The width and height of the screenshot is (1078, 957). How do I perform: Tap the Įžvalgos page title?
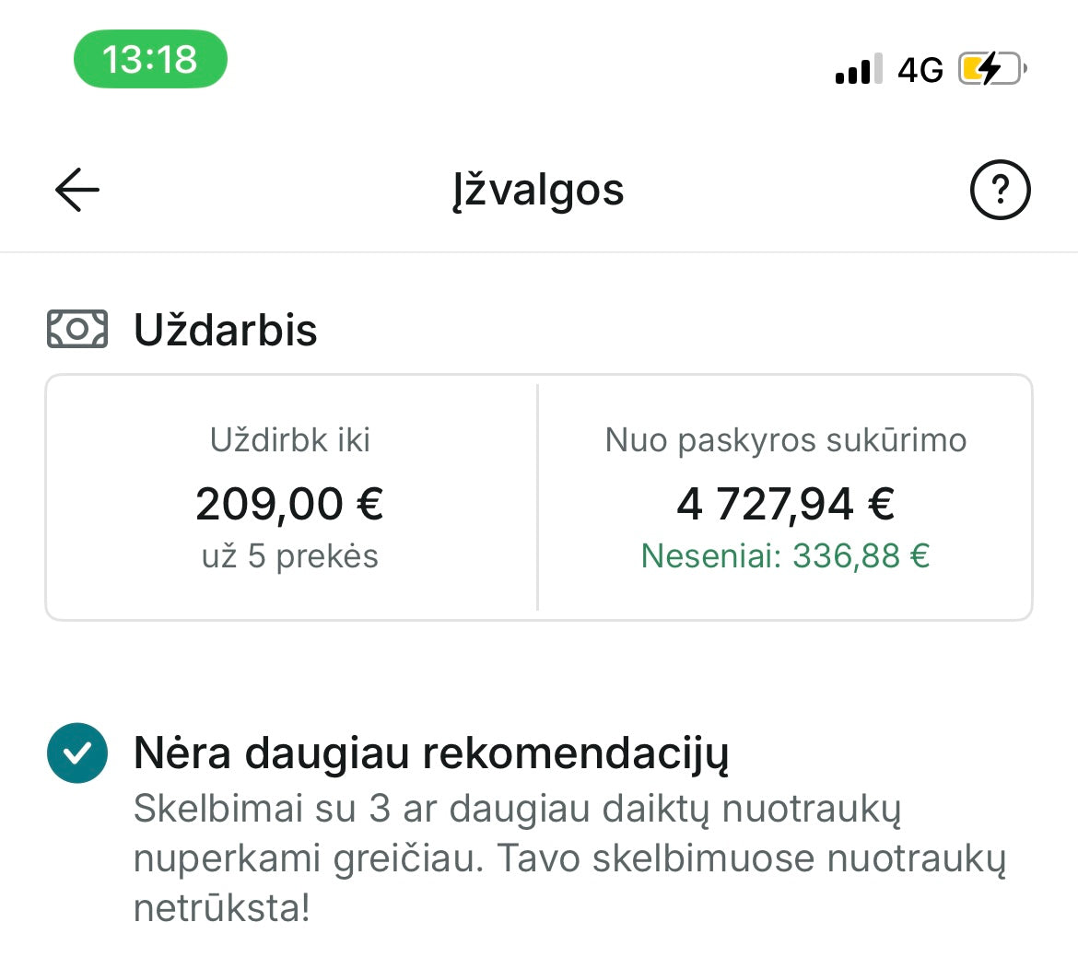click(x=538, y=191)
